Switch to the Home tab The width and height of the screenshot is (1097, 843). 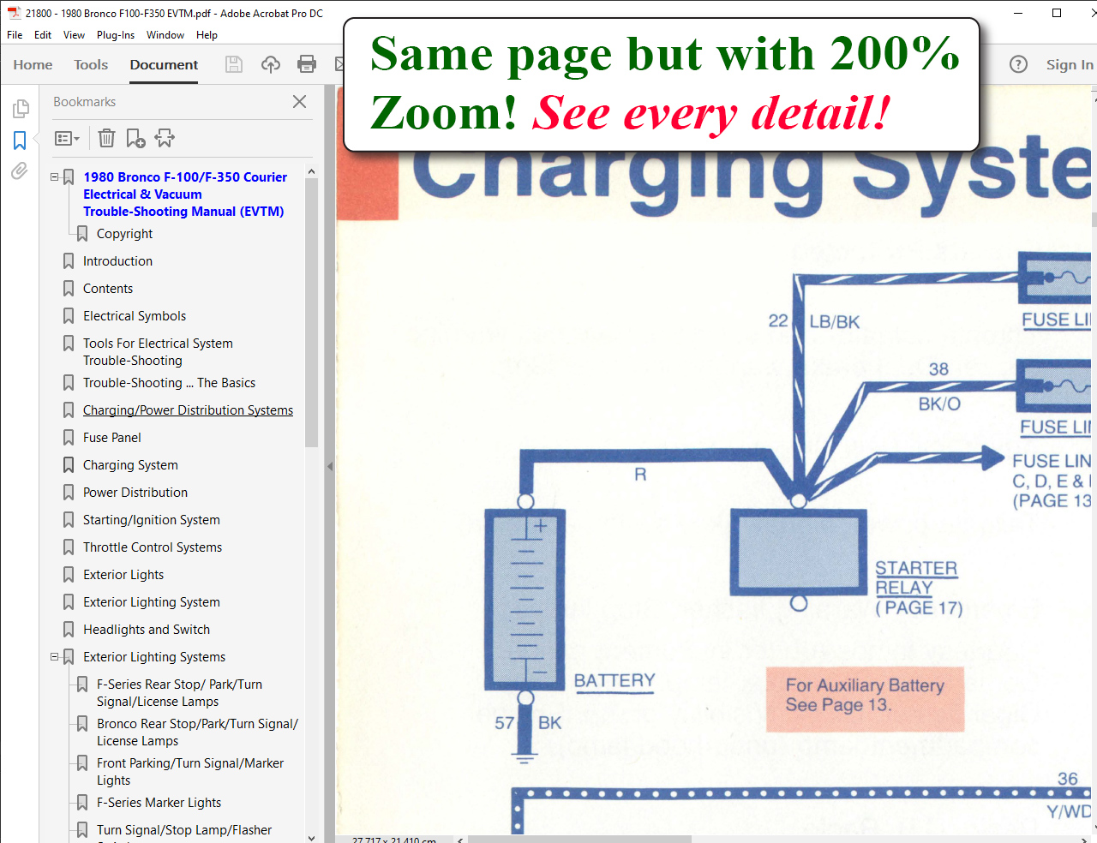[x=33, y=64]
